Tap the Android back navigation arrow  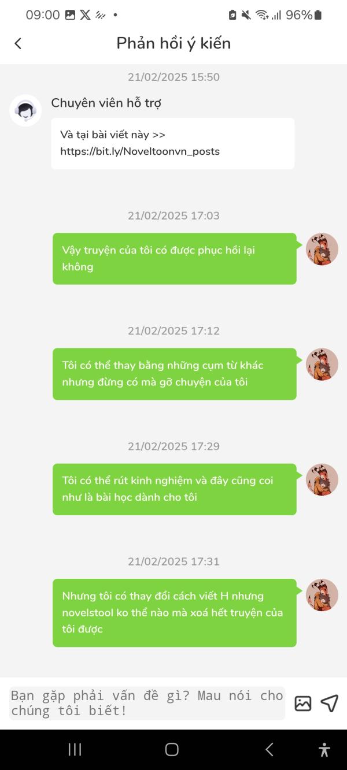(x=269, y=749)
